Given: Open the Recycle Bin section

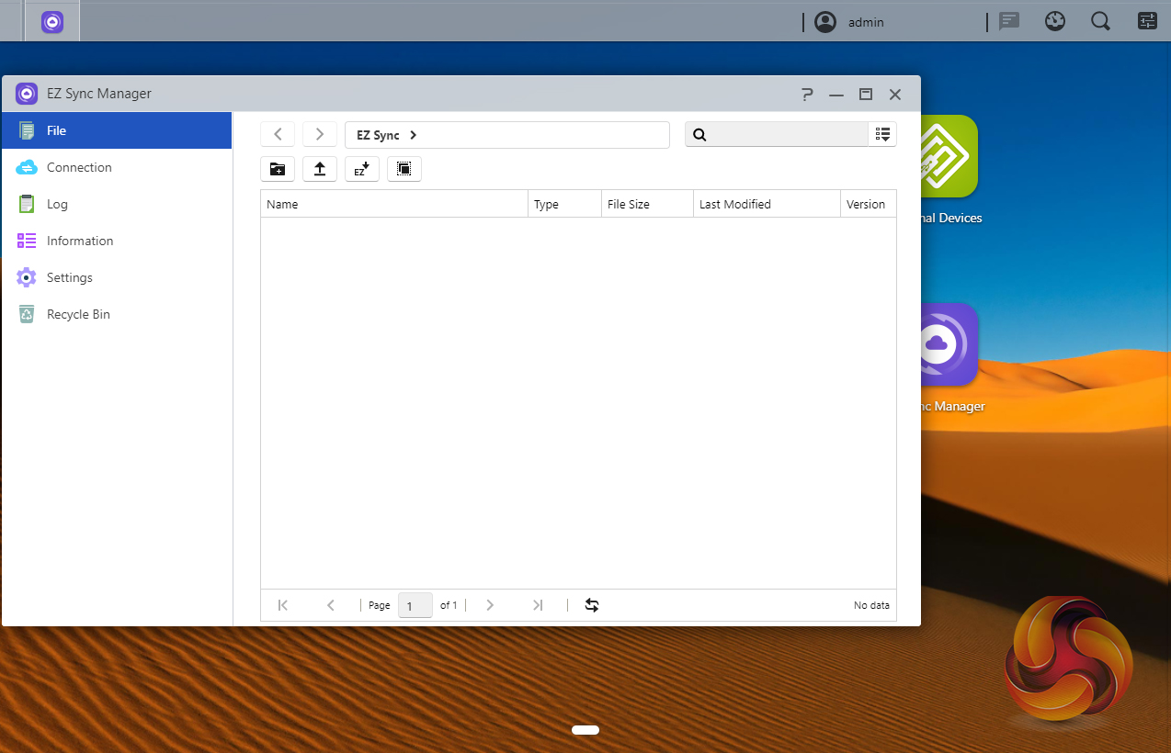Looking at the screenshot, I should [117, 314].
